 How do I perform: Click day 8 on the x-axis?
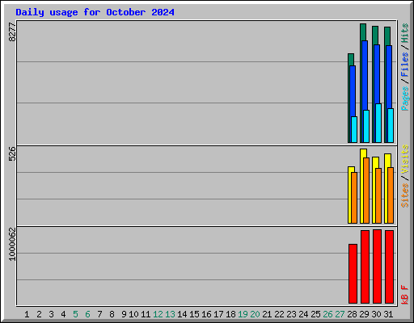112,314
